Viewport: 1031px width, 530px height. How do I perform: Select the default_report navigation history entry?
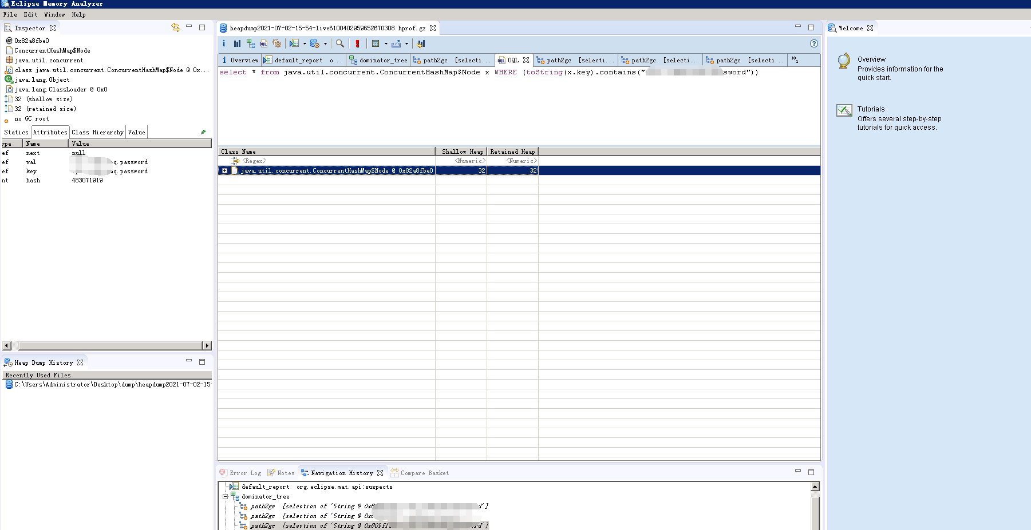(311, 487)
